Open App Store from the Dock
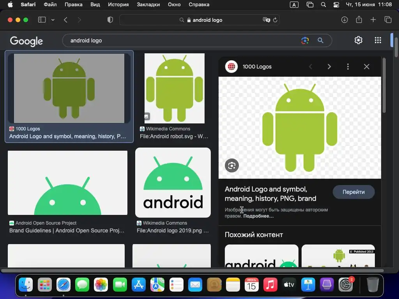This screenshot has height=299, width=399. pyautogui.click(x=139, y=285)
